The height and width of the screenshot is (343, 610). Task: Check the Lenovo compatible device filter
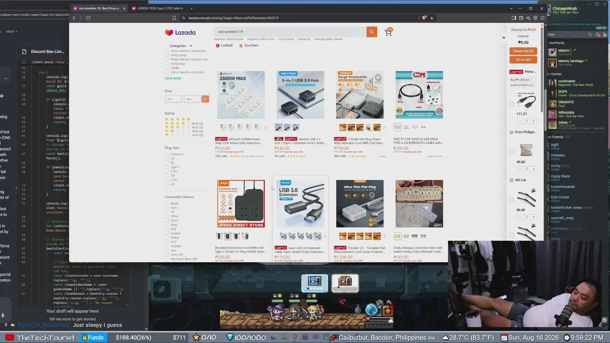point(168,233)
